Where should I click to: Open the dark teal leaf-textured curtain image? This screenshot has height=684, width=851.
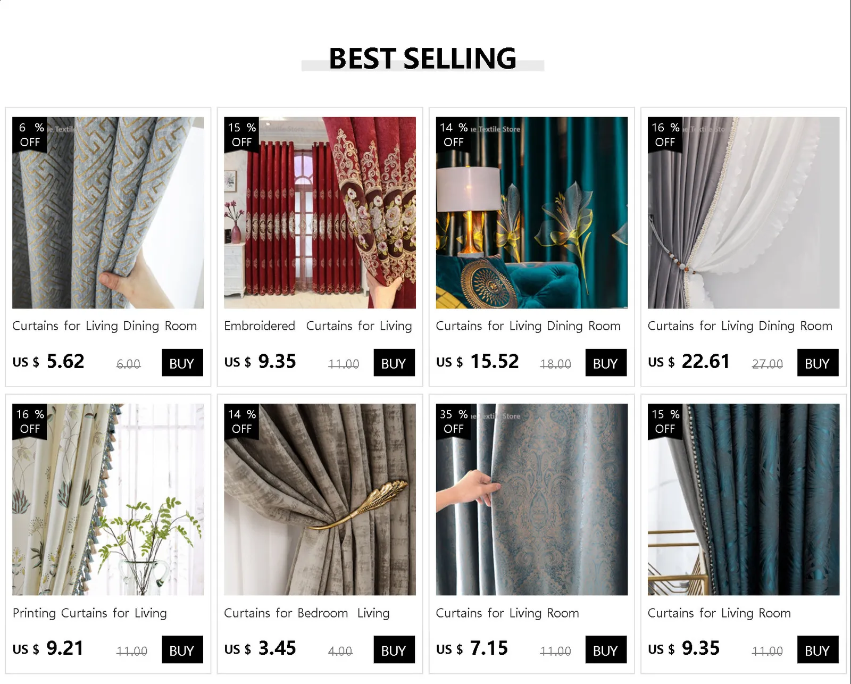[x=744, y=499]
